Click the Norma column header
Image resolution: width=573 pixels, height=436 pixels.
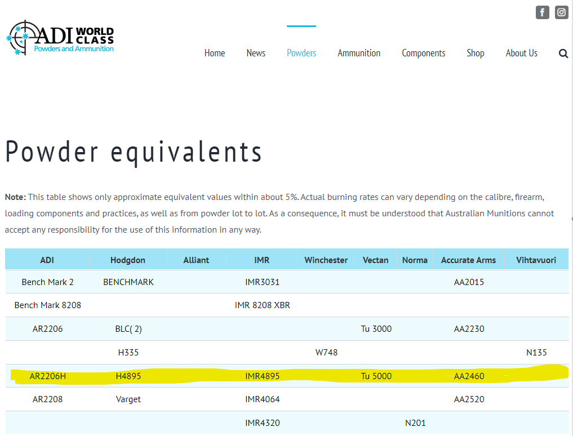click(x=415, y=260)
